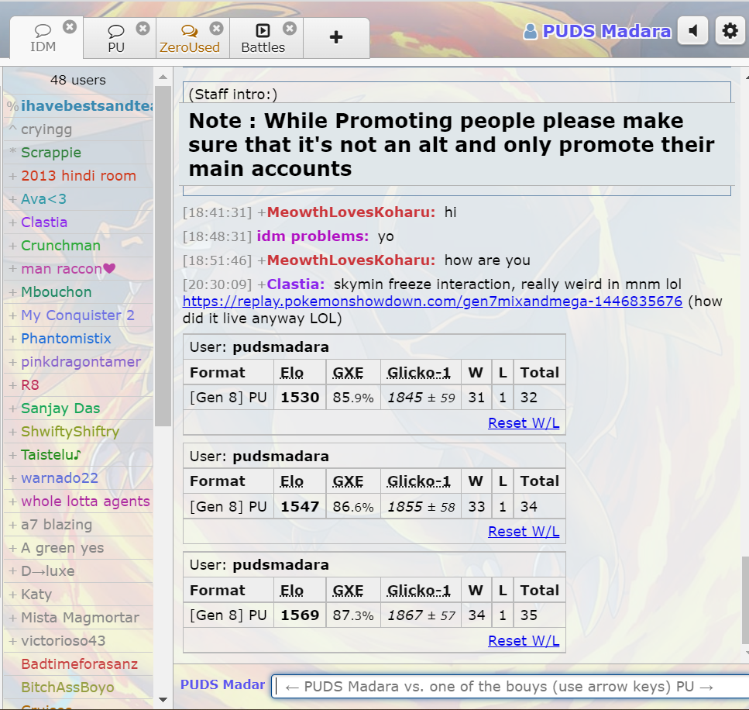The image size is (749, 710).
Task: Select user warnado22 in user list
Action: pyautogui.click(x=79, y=478)
